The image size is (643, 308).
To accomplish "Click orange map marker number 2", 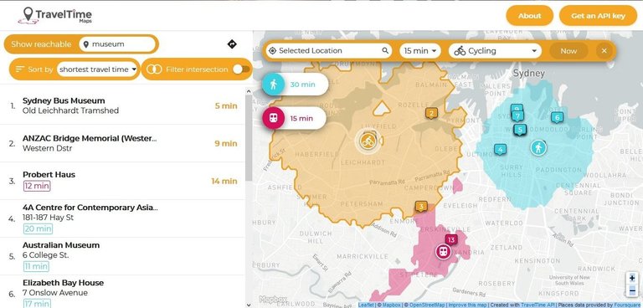I will coord(431,113).
